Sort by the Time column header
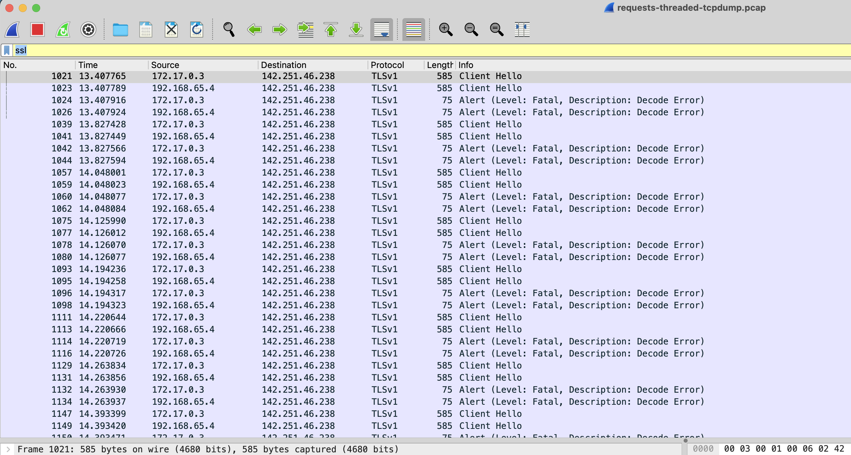Viewport: 851px width, 455px height. pos(112,65)
